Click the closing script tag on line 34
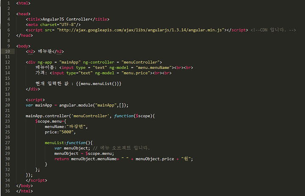 tap(36, 180)
